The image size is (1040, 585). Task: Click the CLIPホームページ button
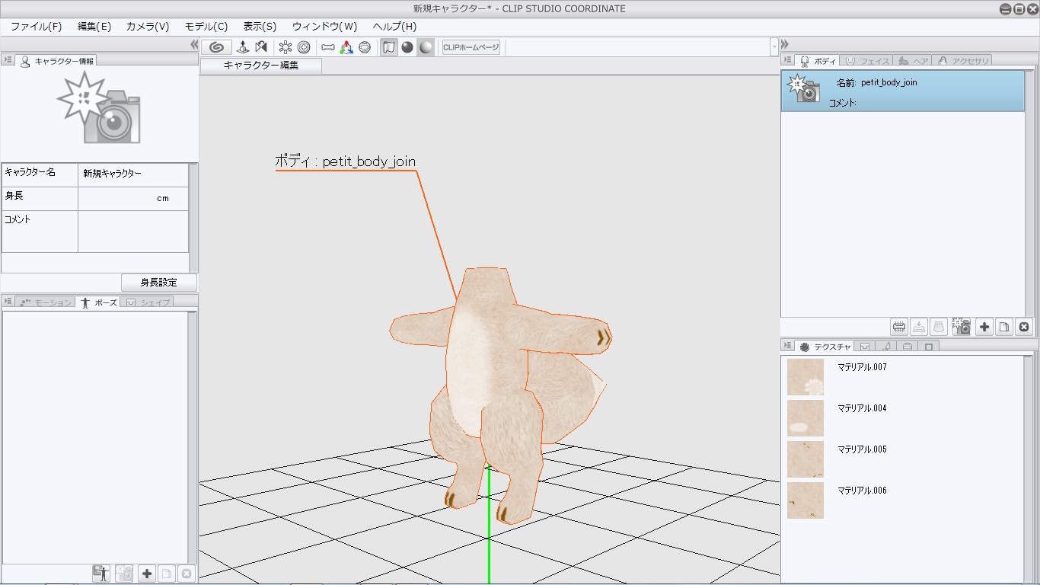point(471,47)
